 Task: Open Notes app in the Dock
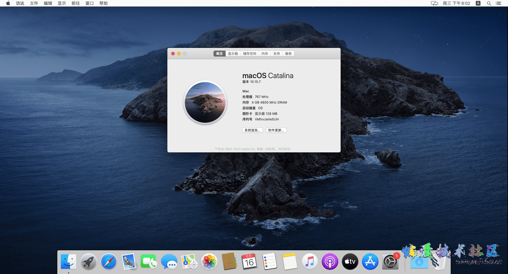[290, 262]
